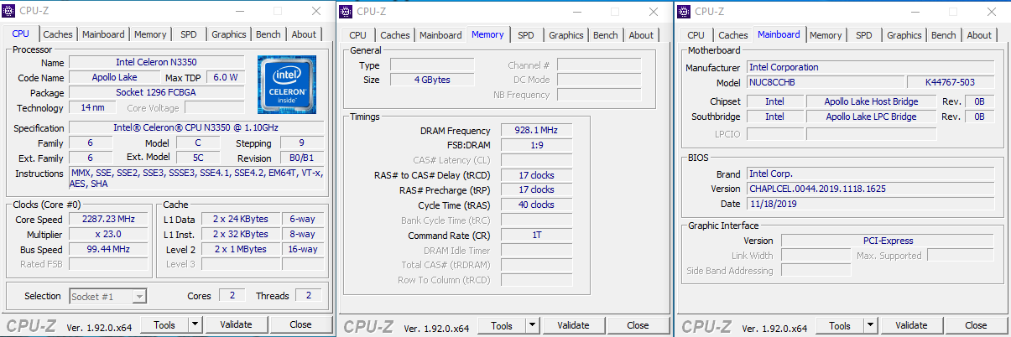This screenshot has width=1011, height=337.
Task: Click the motherboard Model value 'NUC8CCHB'
Action: 826,83
